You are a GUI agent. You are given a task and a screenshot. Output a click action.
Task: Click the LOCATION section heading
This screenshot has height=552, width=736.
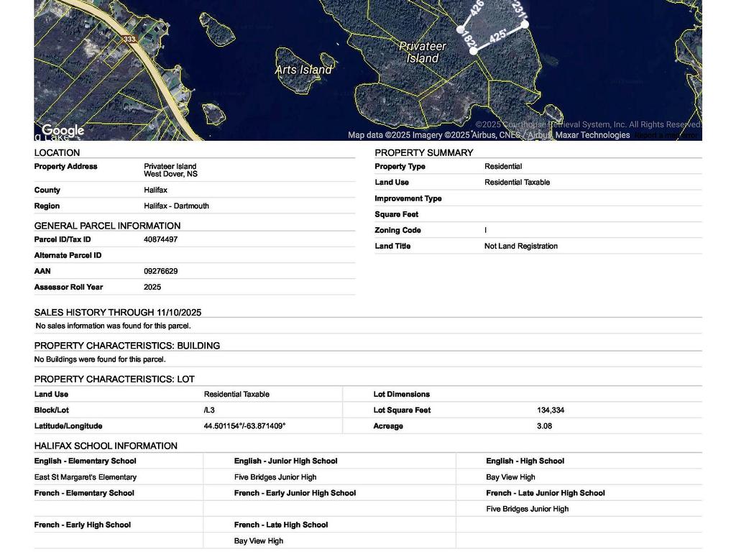[57, 153]
